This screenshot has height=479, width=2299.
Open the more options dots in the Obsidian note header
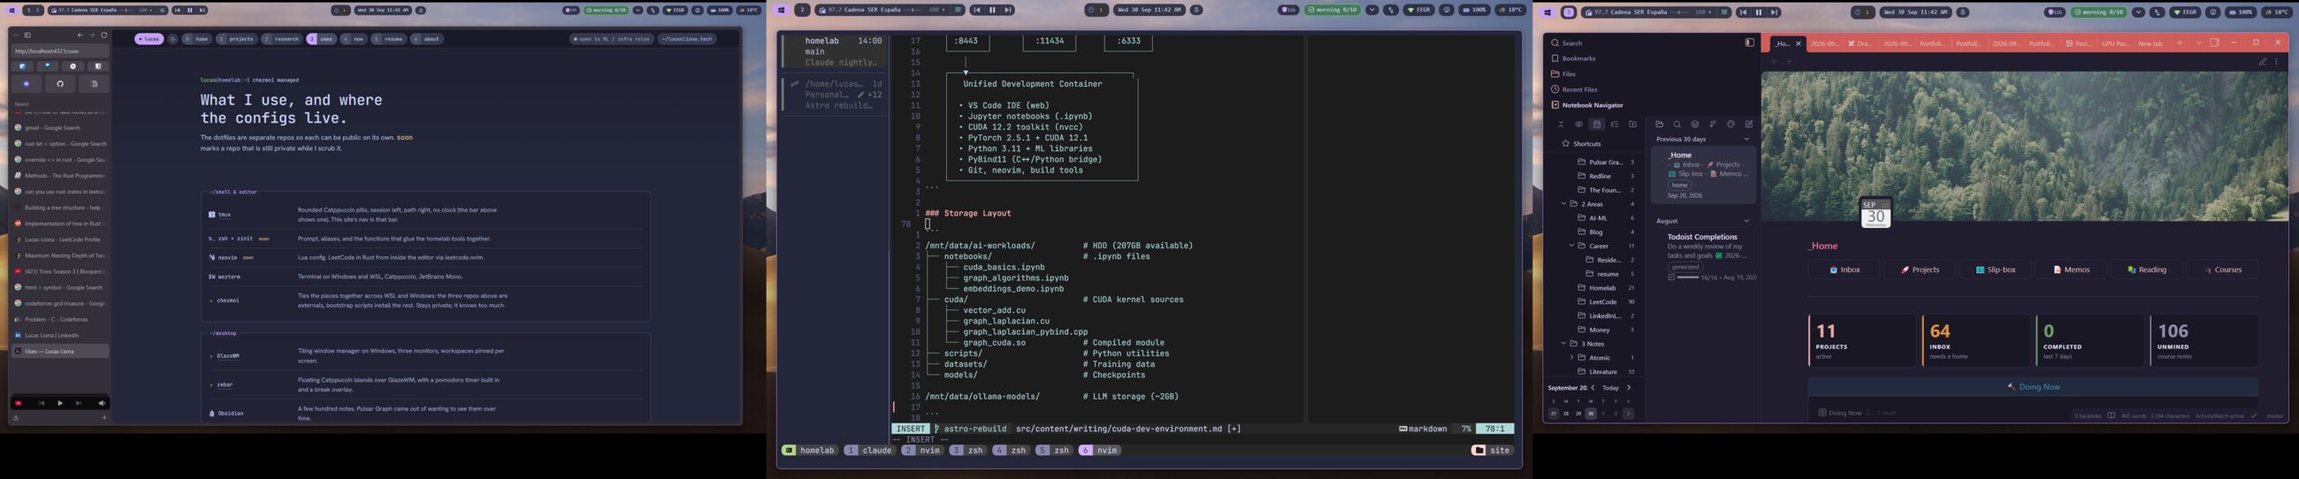(2277, 63)
